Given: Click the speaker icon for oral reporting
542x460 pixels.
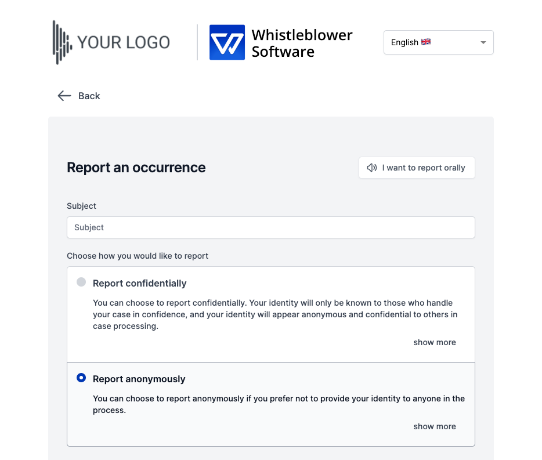Looking at the screenshot, I should pyautogui.click(x=372, y=168).
